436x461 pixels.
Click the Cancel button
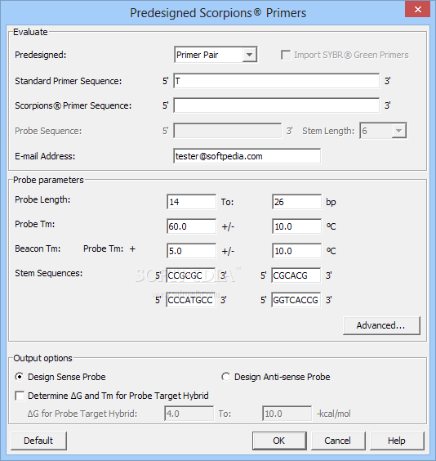pos(338,441)
